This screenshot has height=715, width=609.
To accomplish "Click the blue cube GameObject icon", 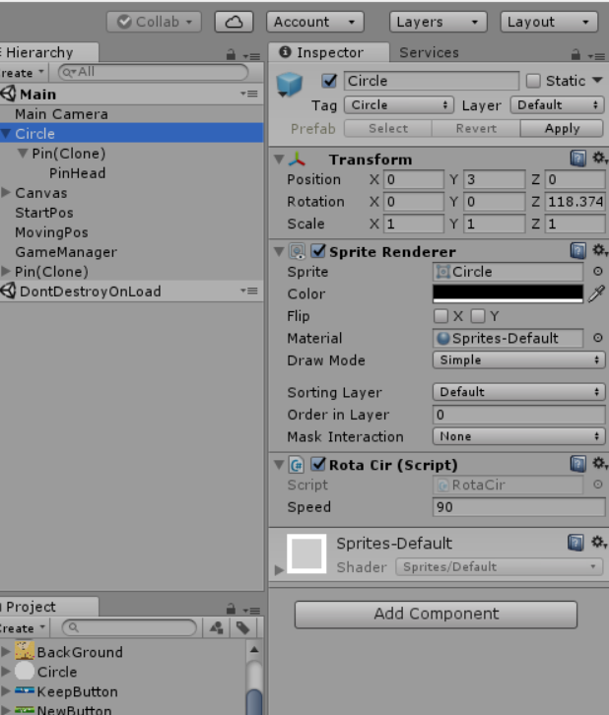I will click(289, 85).
